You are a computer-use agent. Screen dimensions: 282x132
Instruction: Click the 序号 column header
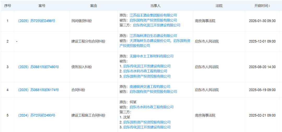point(7,6)
